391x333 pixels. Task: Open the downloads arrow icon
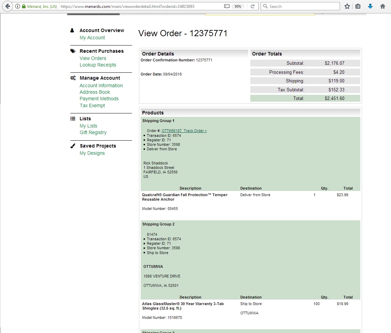tap(370, 6)
